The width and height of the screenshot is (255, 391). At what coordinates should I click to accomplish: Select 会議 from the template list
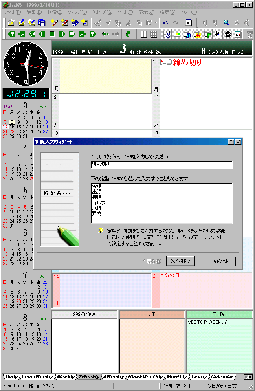[x=97, y=186]
